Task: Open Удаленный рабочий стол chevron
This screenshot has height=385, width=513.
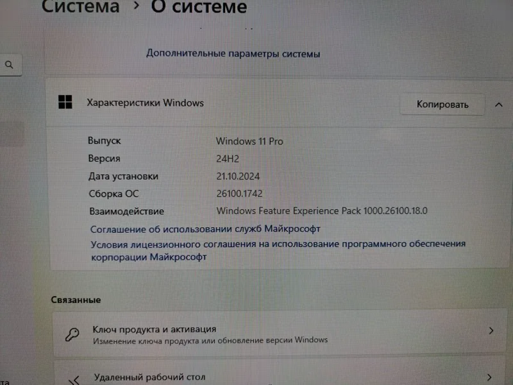Action: tap(489, 377)
